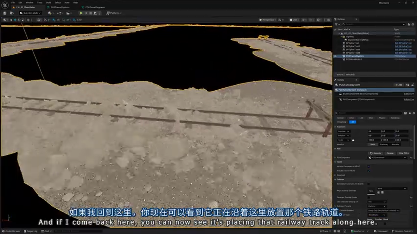
Task: Open the Outliner settings gear icon
Action: pyautogui.click(x=413, y=24)
